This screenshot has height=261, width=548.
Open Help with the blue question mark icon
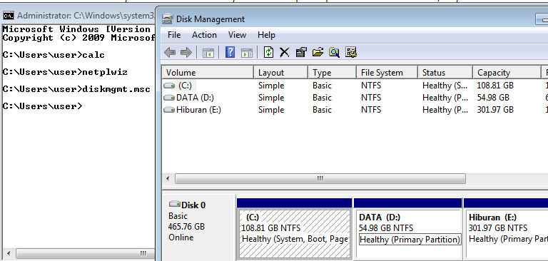pos(230,52)
